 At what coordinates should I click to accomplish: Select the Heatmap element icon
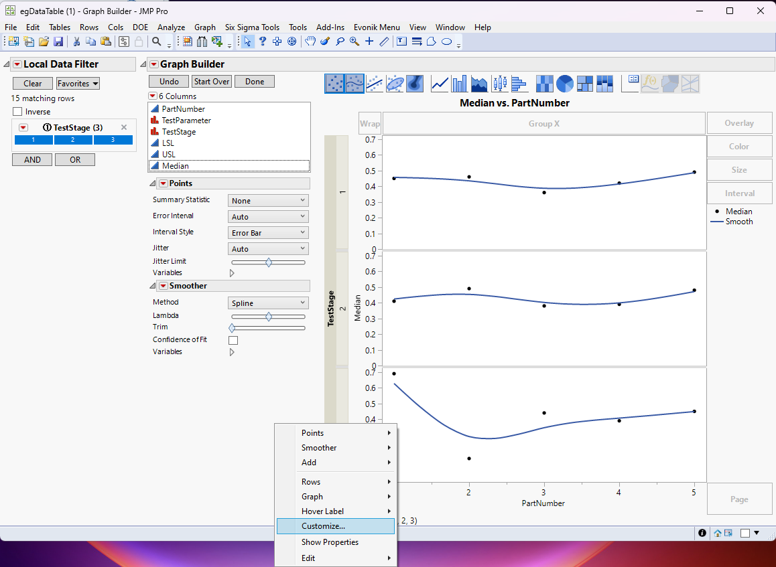click(x=545, y=84)
